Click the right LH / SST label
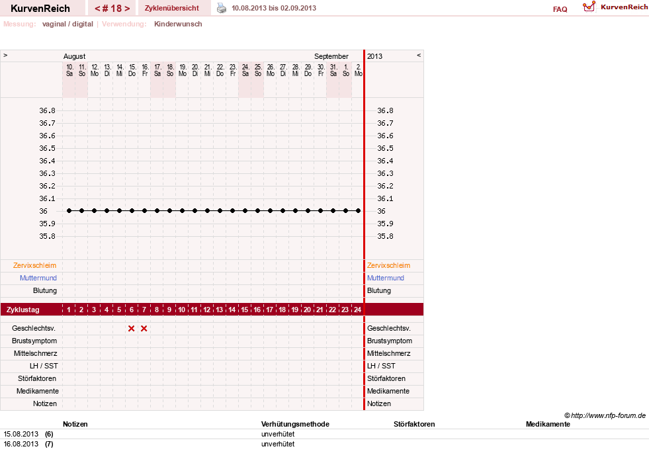 coord(381,366)
